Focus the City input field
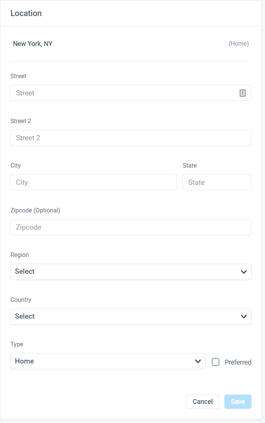The height and width of the screenshot is (423, 265). click(94, 183)
